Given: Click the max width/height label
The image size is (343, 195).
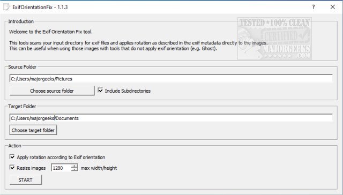Looking at the screenshot, I should (x=99, y=168).
